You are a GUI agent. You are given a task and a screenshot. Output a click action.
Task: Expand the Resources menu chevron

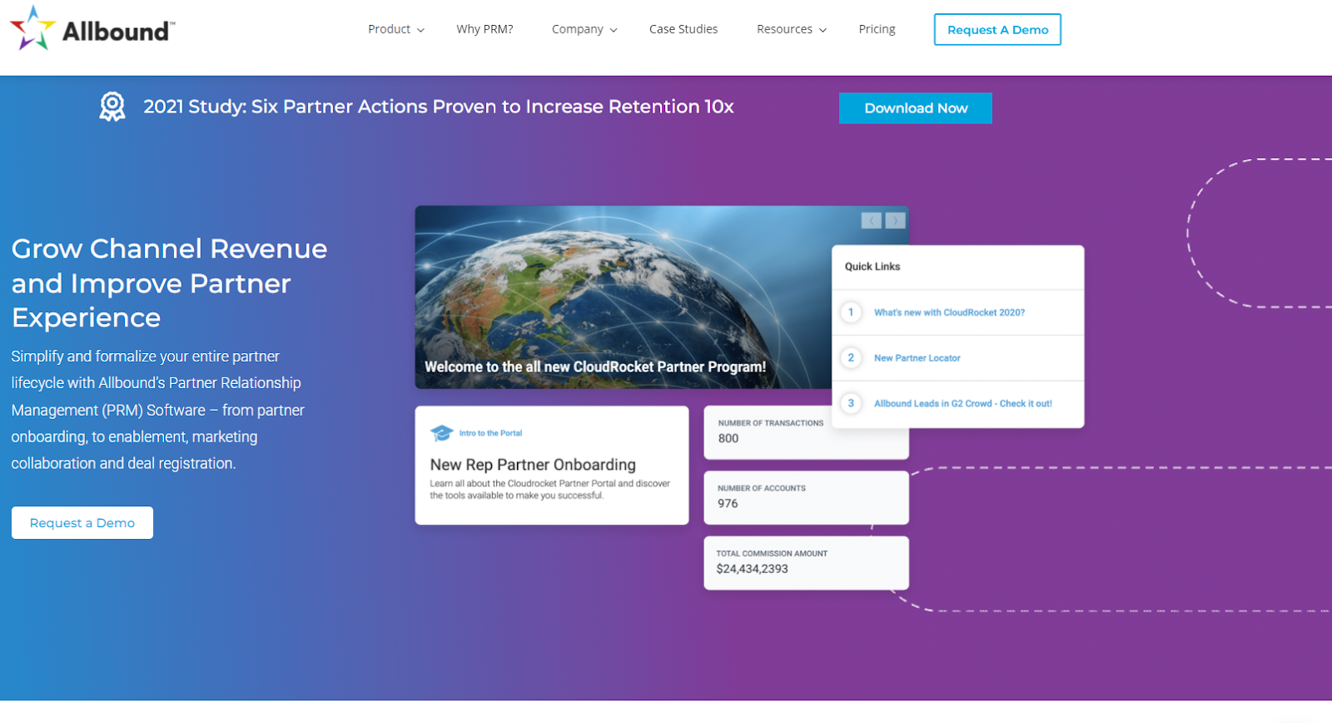823,30
